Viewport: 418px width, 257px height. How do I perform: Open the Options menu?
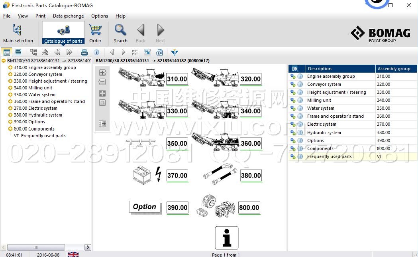click(x=99, y=16)
